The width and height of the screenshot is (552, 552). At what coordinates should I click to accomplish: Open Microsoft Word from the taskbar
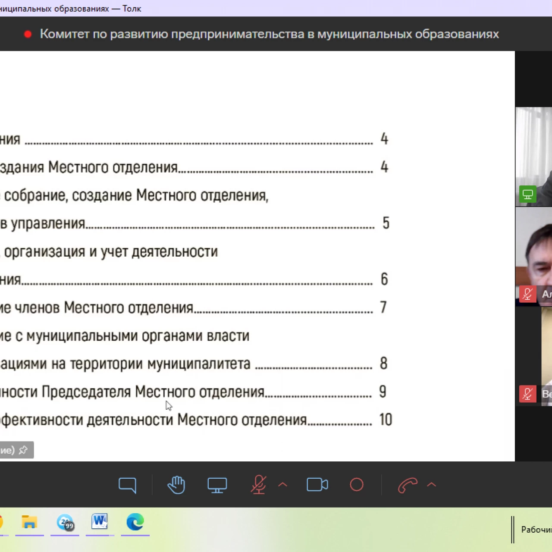(x=100, y=522)
